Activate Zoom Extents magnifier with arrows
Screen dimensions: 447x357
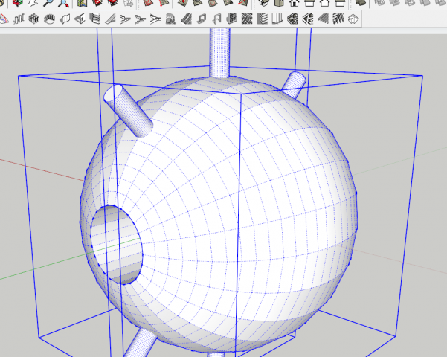[x=63, y=3]
